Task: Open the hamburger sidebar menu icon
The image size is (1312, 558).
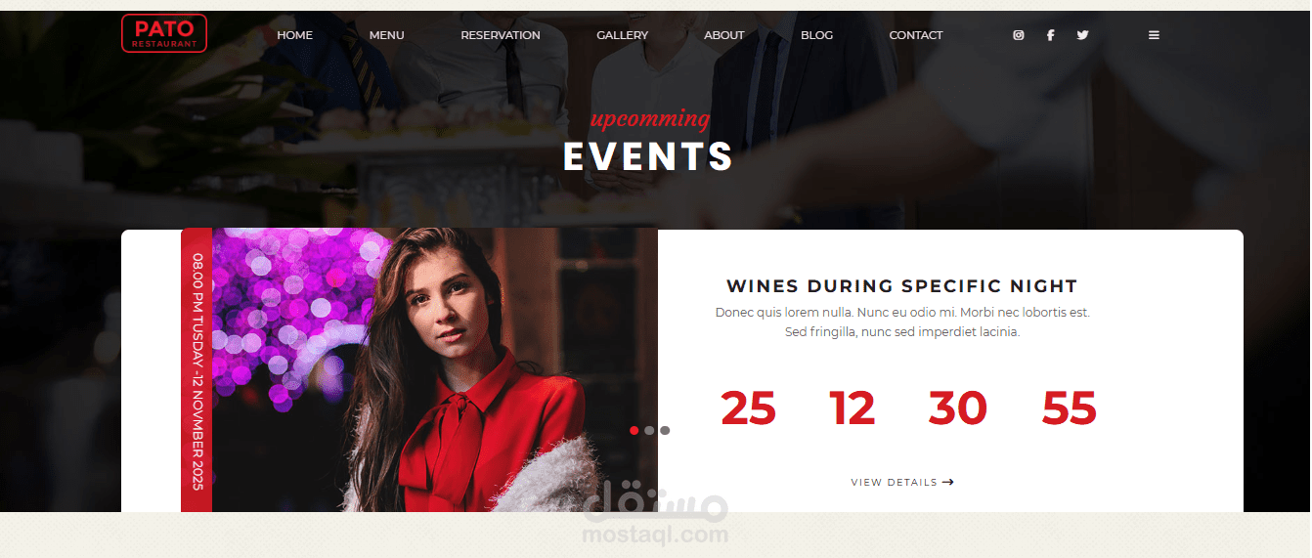Action: tap(1154, 35)
